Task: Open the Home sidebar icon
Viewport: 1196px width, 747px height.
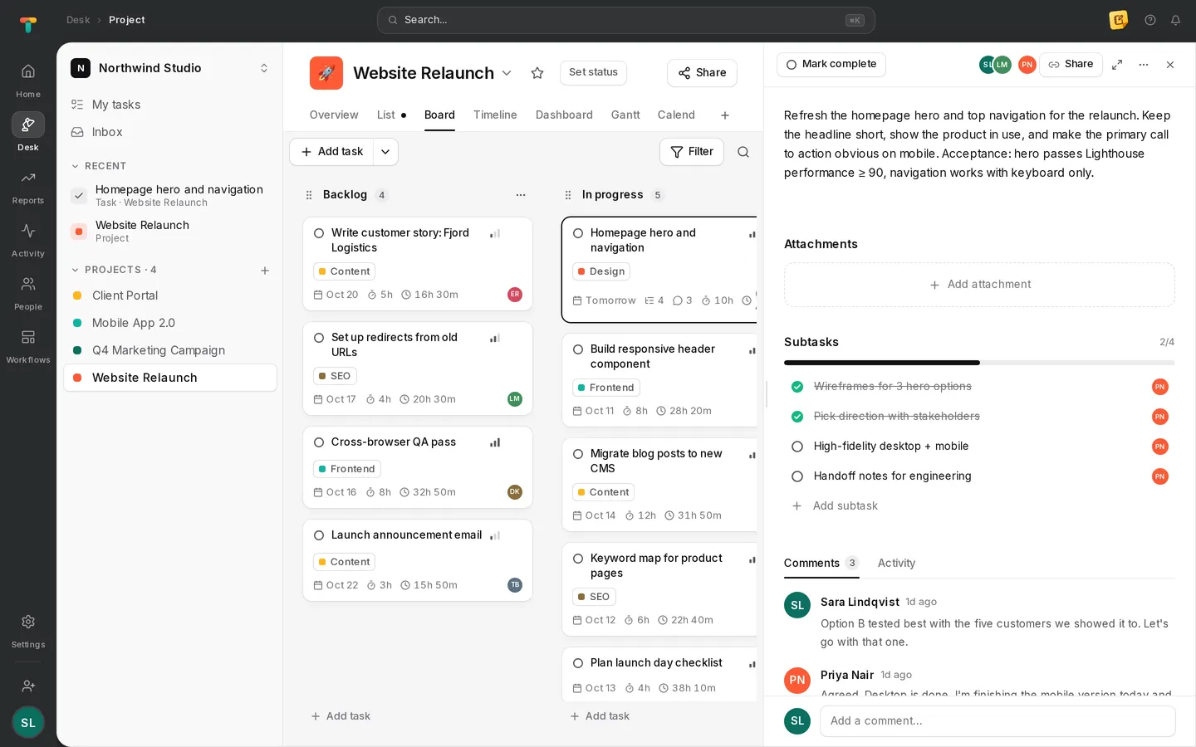Action: [28, 71]
